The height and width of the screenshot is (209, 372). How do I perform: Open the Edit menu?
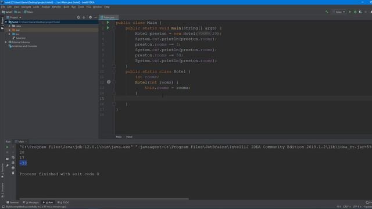[9, 7]
